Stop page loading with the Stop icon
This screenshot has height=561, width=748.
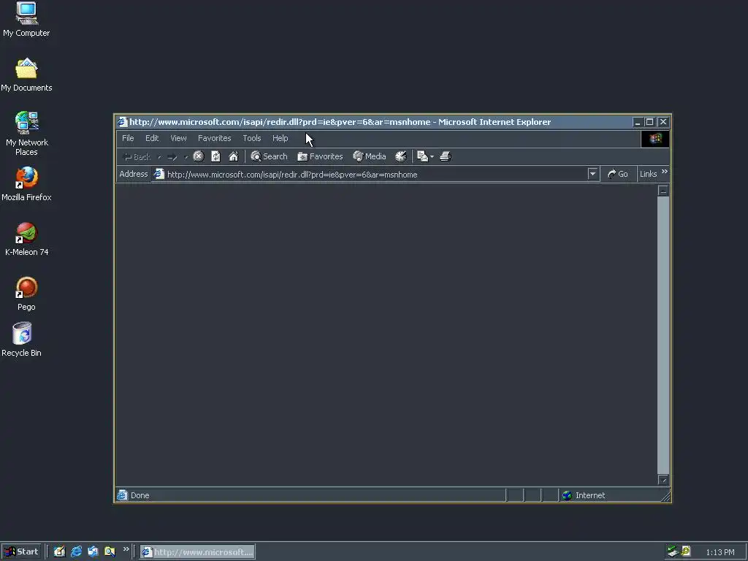pos(199,156)
